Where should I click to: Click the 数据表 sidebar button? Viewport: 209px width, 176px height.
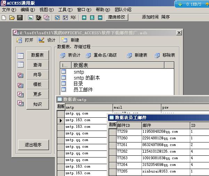pyautogui.click(x=38, y=55)
